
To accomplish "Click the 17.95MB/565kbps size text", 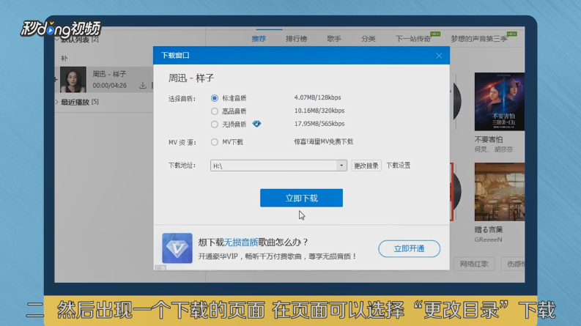I will point(319,124).
